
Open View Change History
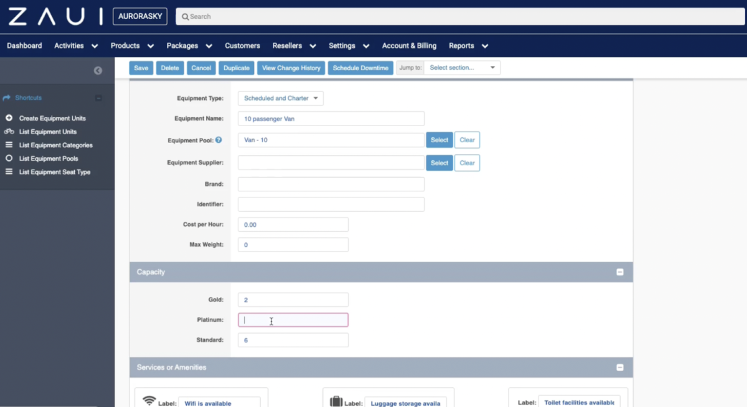(x=291, y=68)
